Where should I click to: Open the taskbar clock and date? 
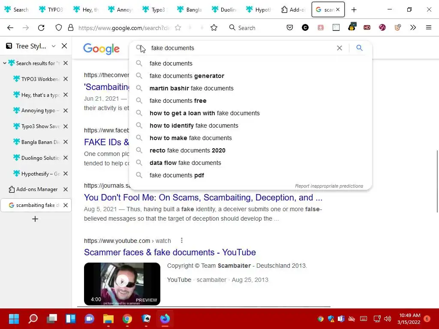click(x=409, y=319)
